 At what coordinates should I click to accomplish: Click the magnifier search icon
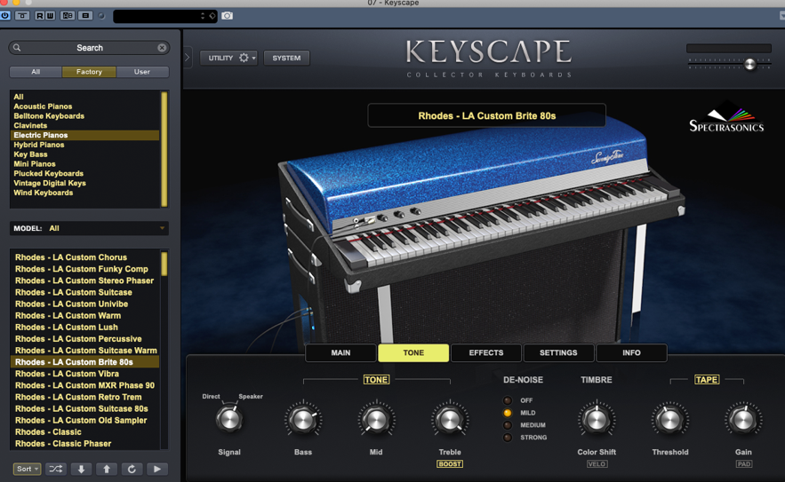click(17, 48)
